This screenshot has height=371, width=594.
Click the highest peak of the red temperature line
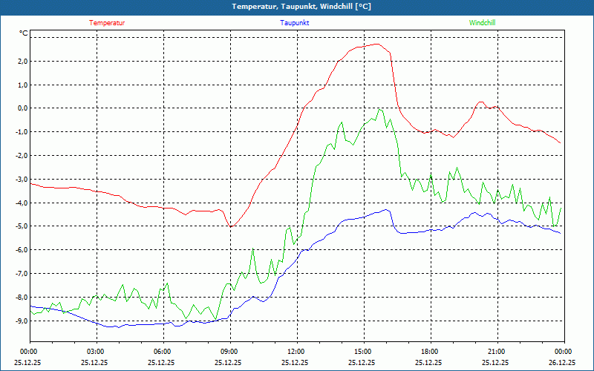[378, 44]
